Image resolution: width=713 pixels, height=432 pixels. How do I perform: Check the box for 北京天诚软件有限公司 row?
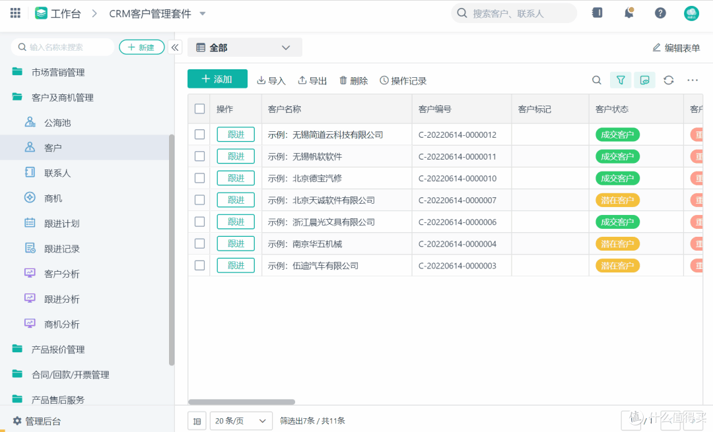pos(199,200)
